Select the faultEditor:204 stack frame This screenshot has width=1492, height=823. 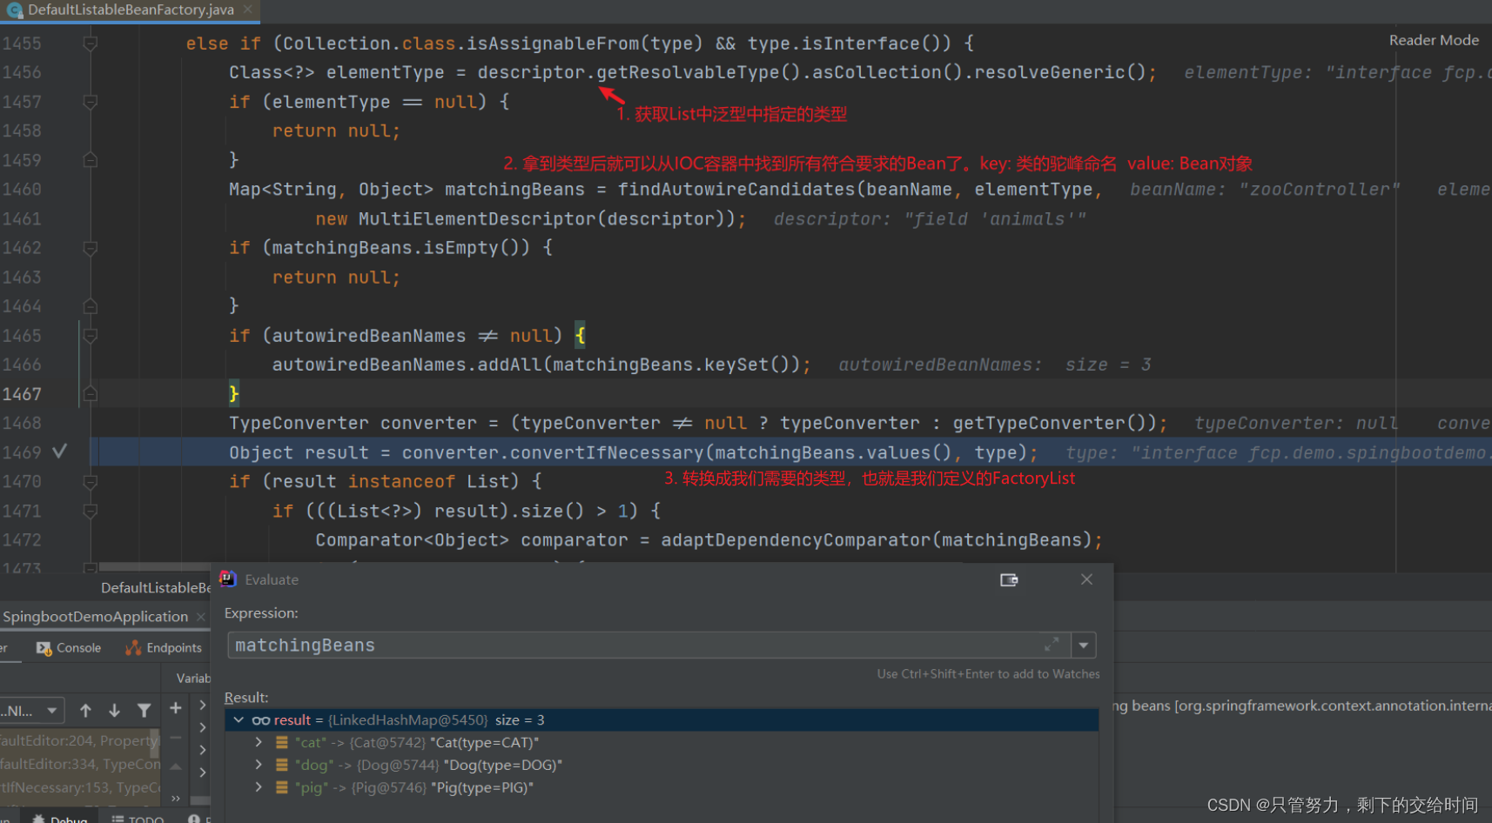point(80,740)
